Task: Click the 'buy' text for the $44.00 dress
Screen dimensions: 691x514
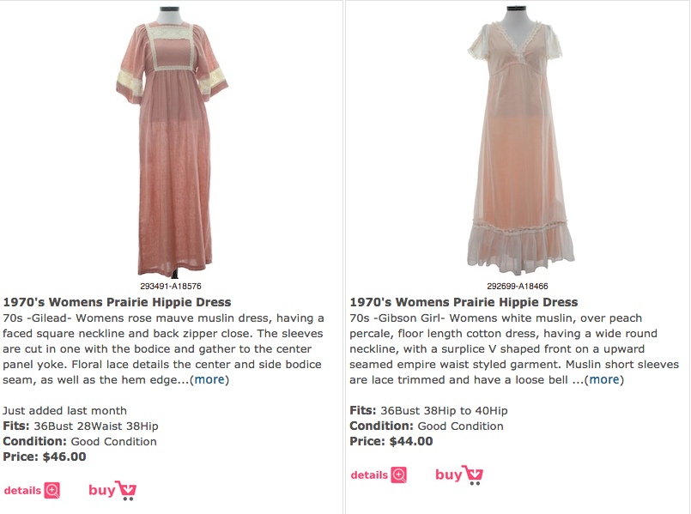Action: [449, 475]
